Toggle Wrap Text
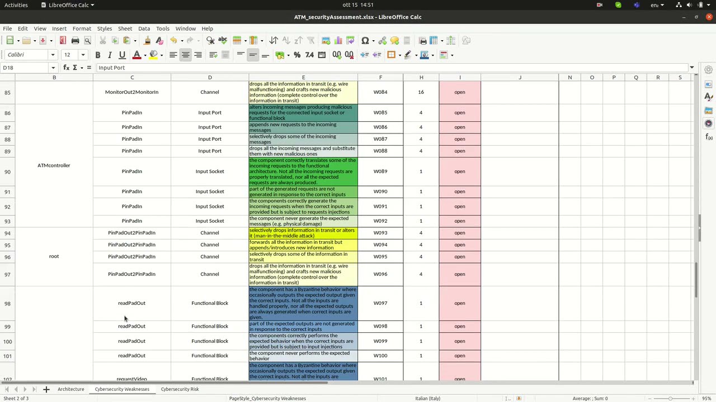Viewport: 716px width, 402px height. 213,55
